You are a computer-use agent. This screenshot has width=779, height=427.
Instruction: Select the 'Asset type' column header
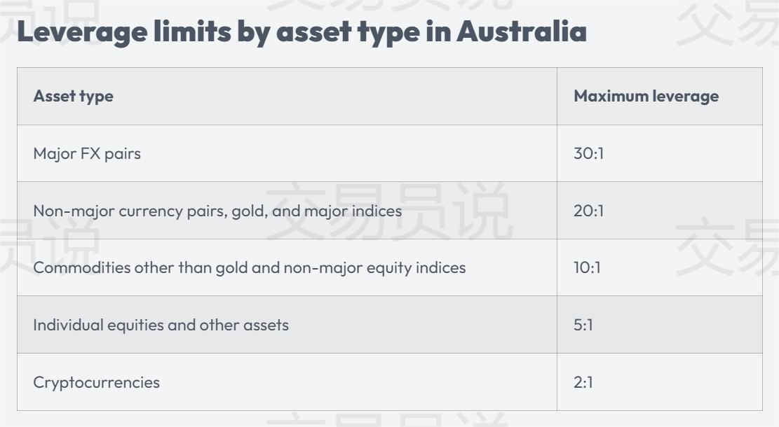click(x=73, y=96)
